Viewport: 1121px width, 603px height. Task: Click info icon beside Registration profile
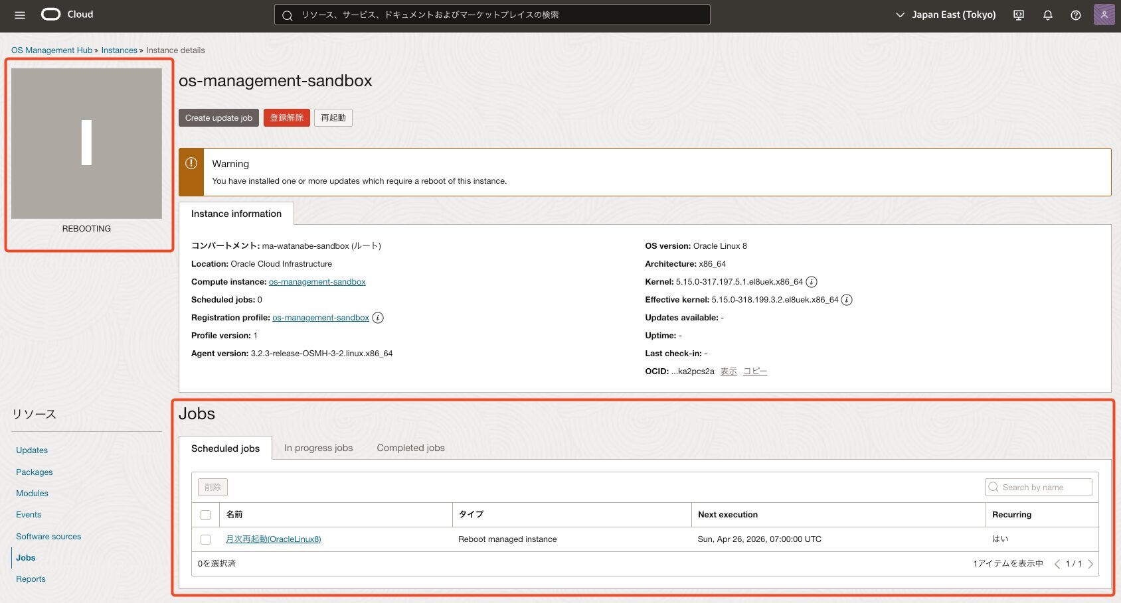(x=378, y=318)
